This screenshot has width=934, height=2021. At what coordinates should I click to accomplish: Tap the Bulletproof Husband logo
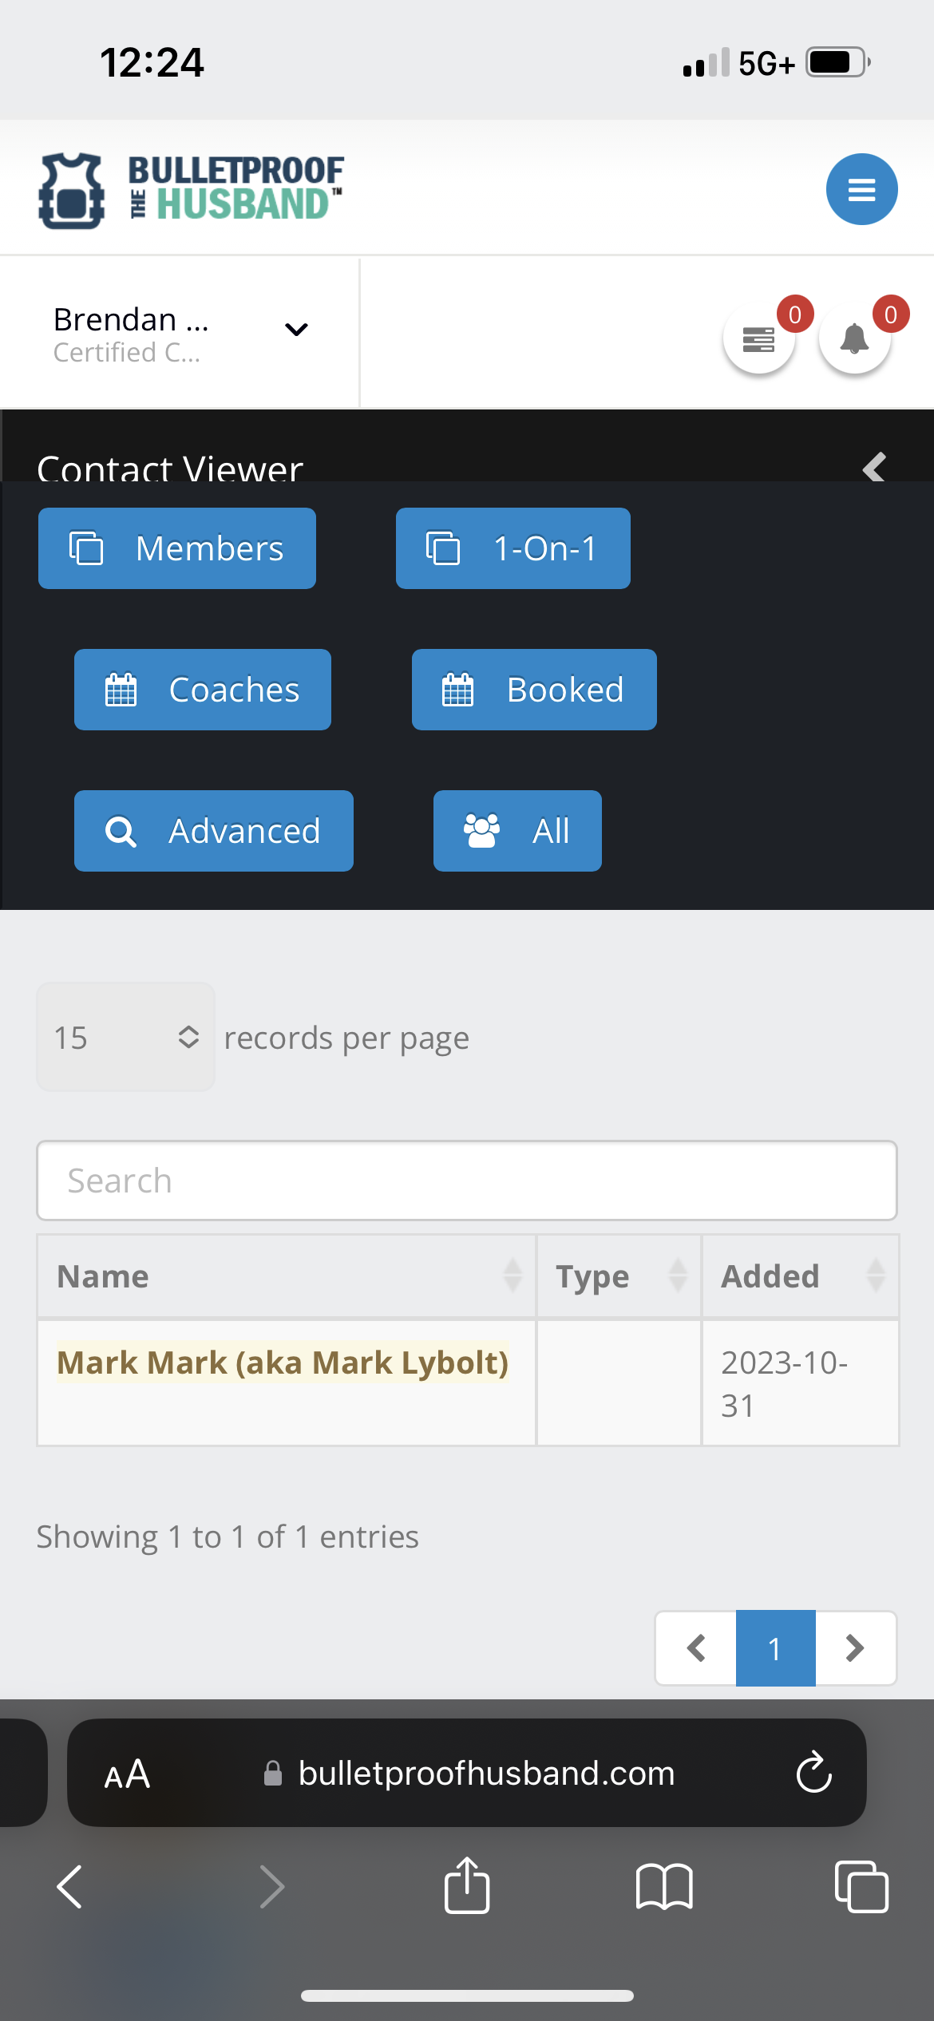click(x=192, y=190)
